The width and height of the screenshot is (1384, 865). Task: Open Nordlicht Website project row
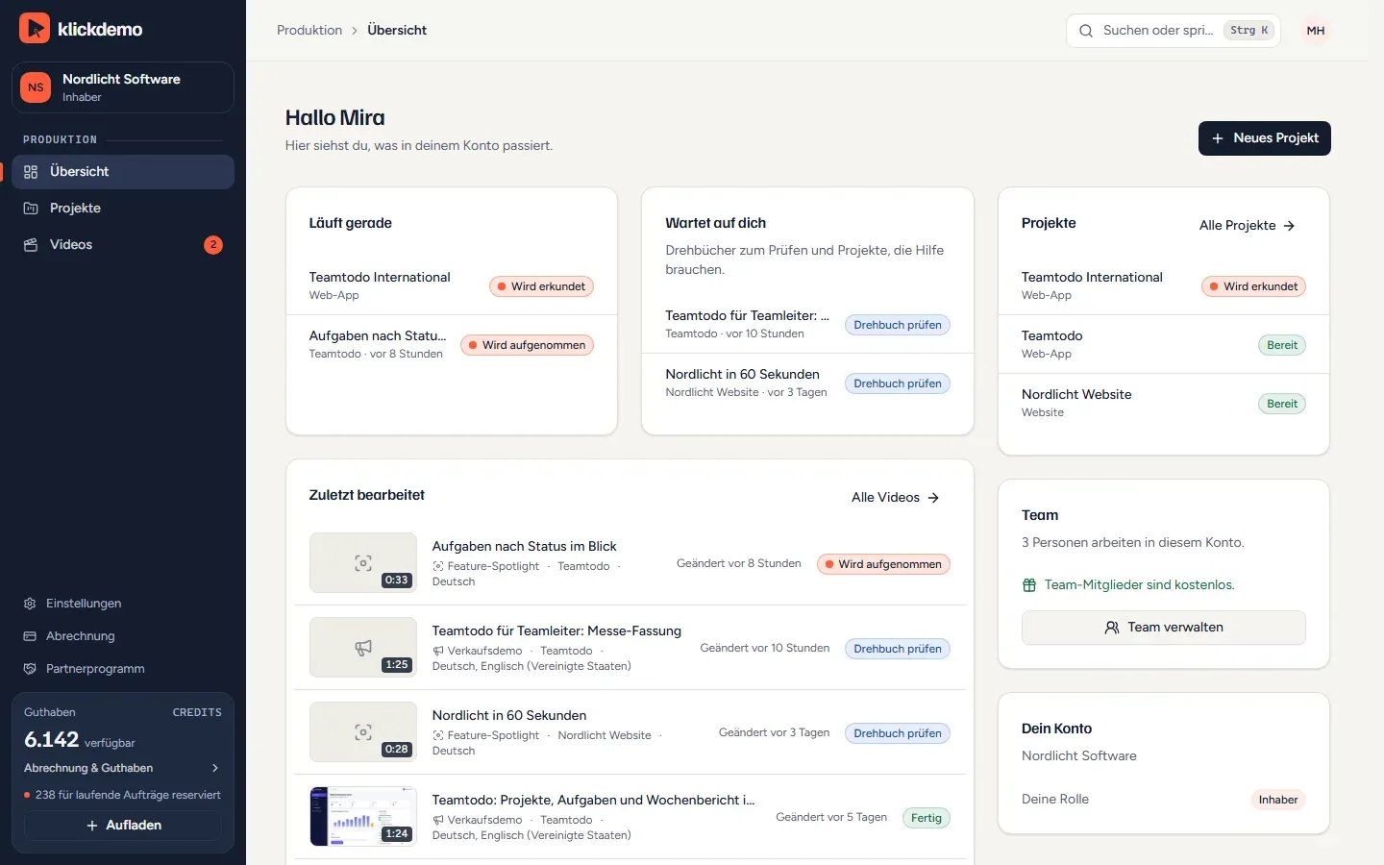tap(1164, 403)
